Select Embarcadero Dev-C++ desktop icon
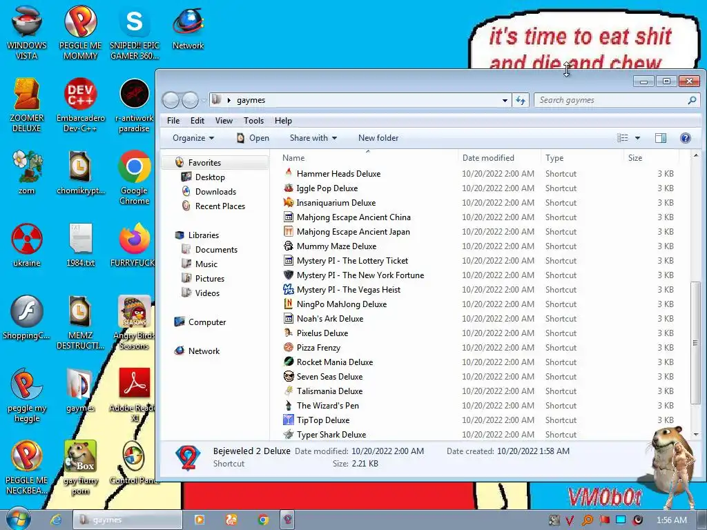This screenshot has width=707, height=530. pos(81,105)
